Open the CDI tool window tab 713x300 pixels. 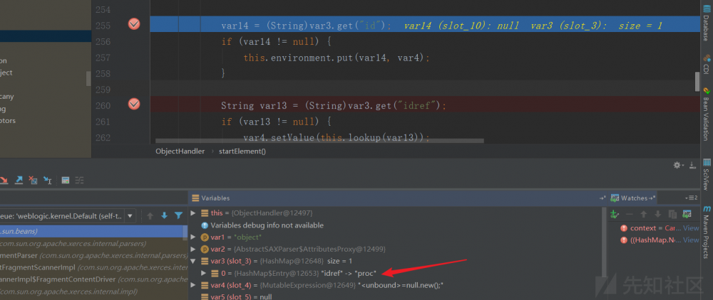707,65
